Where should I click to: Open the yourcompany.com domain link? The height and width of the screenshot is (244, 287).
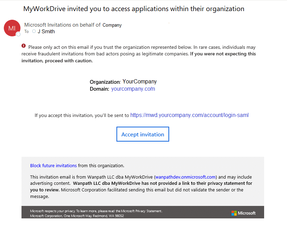point(133,89)
